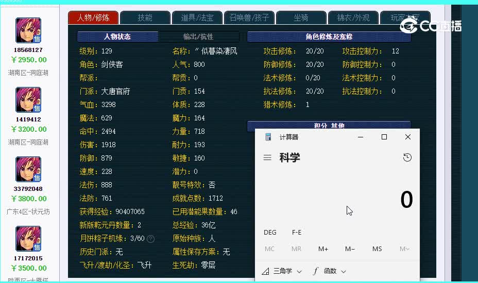Click the M- memory subtract button
Image resolution: width=478 pixels, height=283 pixels.
tap(350, 249)
